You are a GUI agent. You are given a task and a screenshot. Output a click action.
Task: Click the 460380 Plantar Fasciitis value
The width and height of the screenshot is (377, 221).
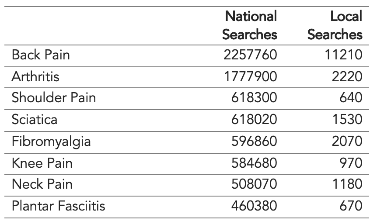tap(254, 206)
